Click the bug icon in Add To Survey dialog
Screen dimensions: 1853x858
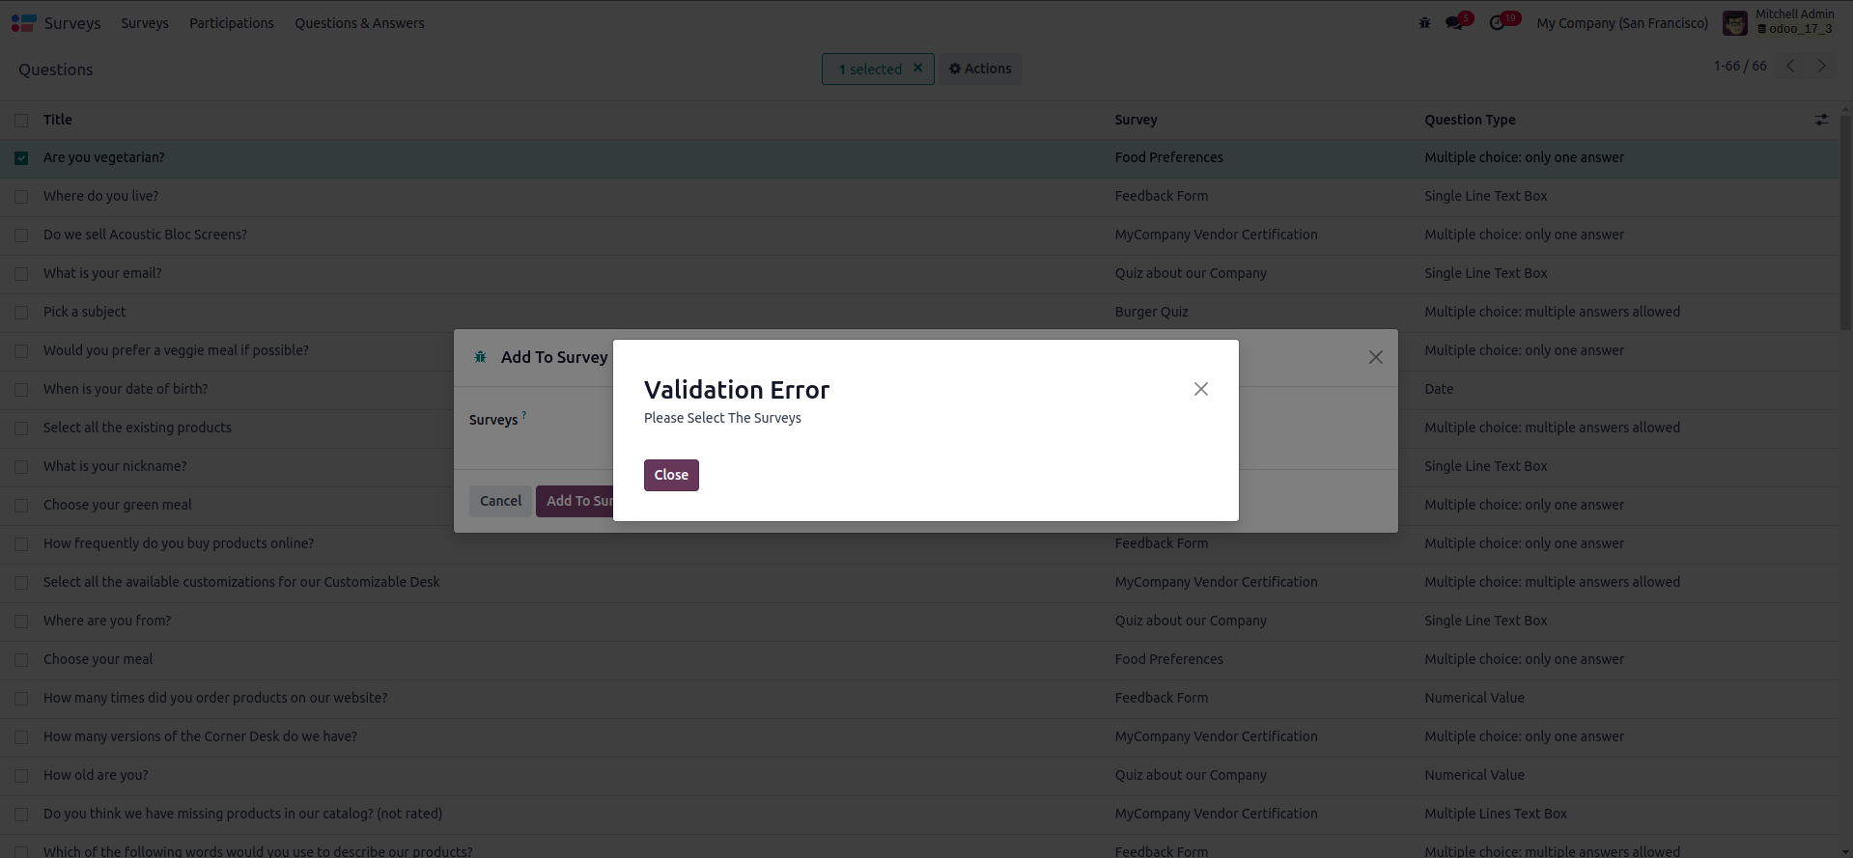click(480, 357)
